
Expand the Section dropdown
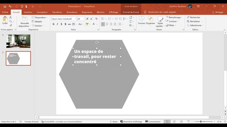click(38, 26)
